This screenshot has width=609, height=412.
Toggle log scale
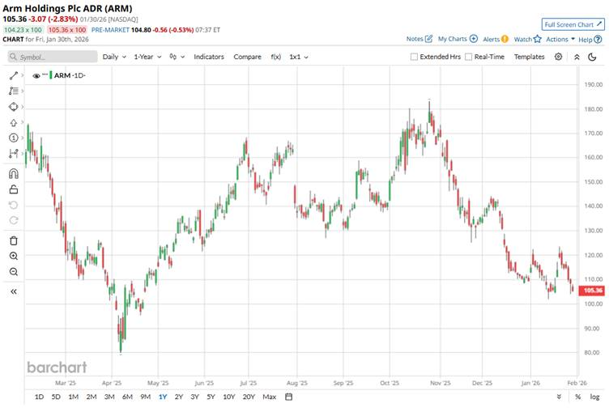pos(594,397)
